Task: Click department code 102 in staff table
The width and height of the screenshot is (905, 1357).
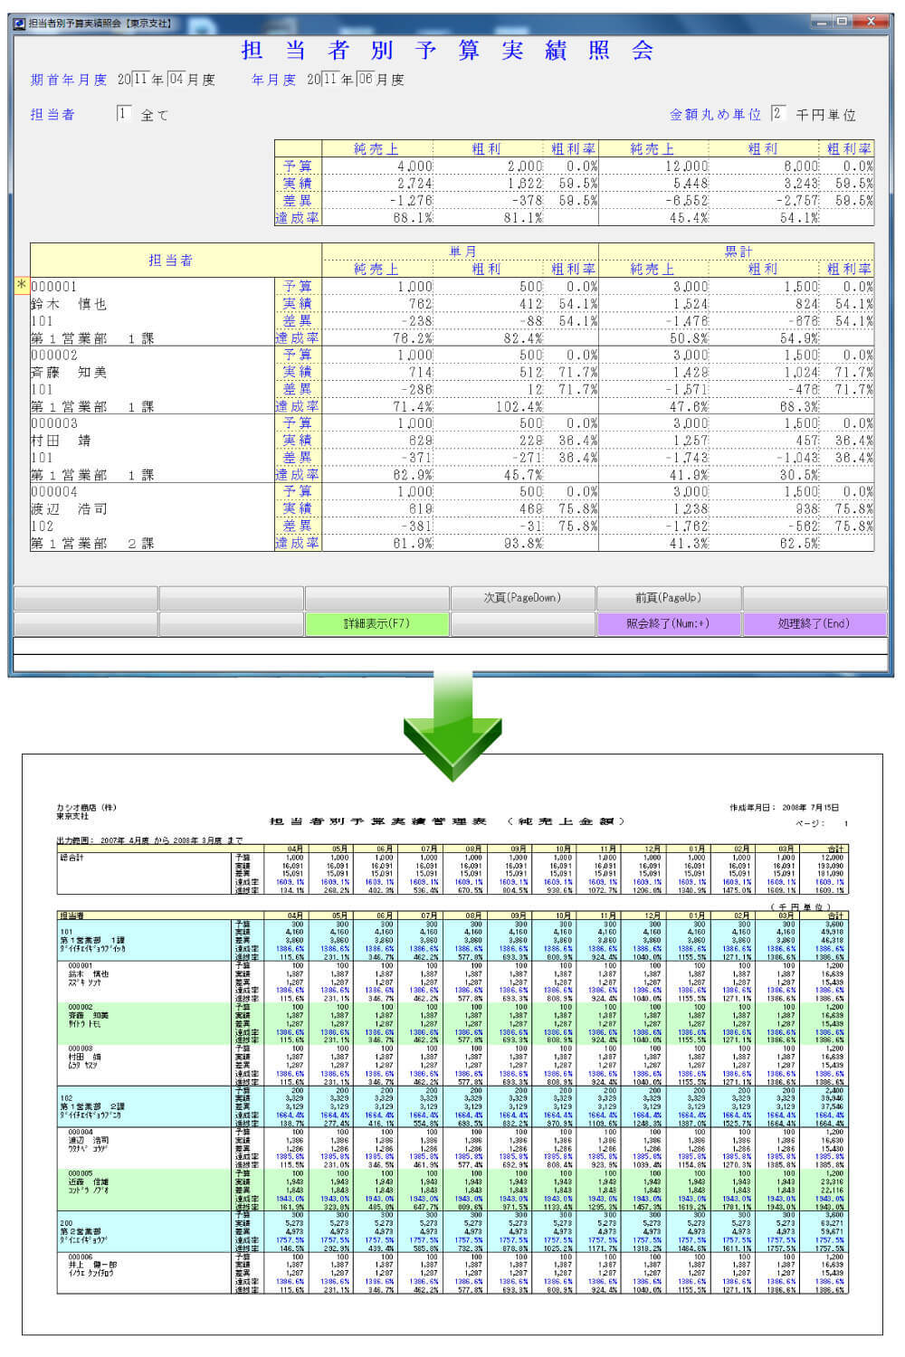Action: (42, 526)
